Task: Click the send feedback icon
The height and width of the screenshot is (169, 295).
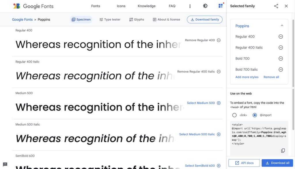Action: coord(5,164)
